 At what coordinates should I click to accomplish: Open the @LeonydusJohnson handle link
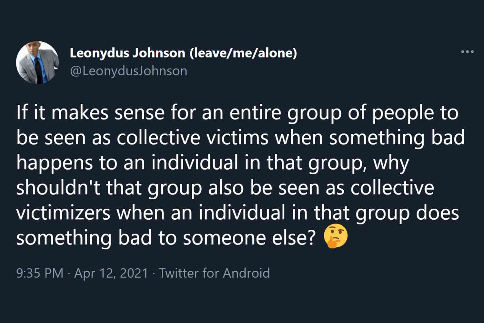point(128,71)
